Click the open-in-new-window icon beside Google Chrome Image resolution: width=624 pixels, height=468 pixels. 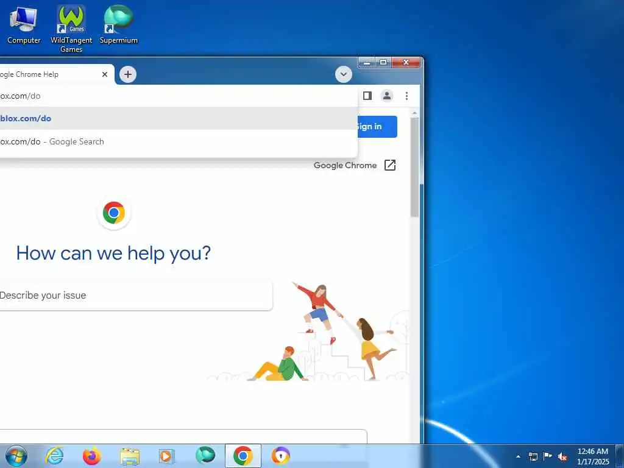pyautogui.click(x=390, y=165)
